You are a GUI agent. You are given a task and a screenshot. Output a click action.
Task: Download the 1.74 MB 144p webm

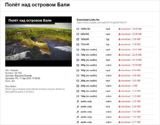pos(129,96)
